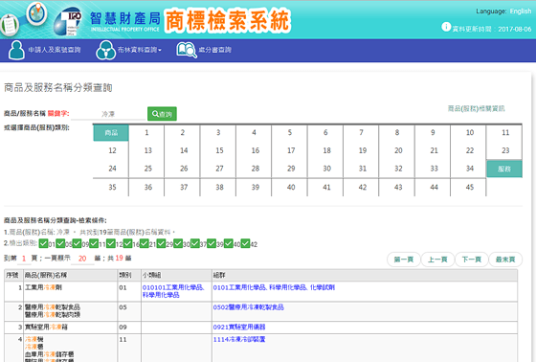536x362 pixels.
Task: Click the info icon beside data update time
Action: (x=446, y=27)
